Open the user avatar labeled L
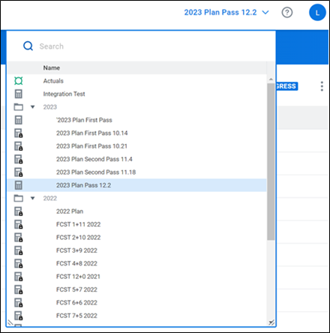Screen dimensions: 330x333 (317, 13)
